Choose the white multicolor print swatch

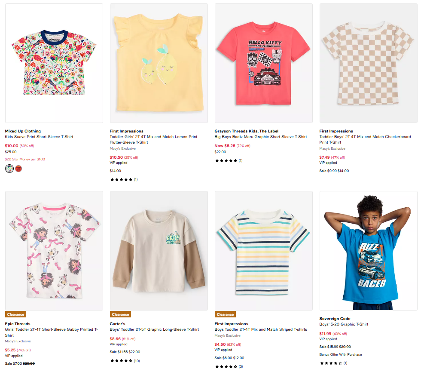9,169
